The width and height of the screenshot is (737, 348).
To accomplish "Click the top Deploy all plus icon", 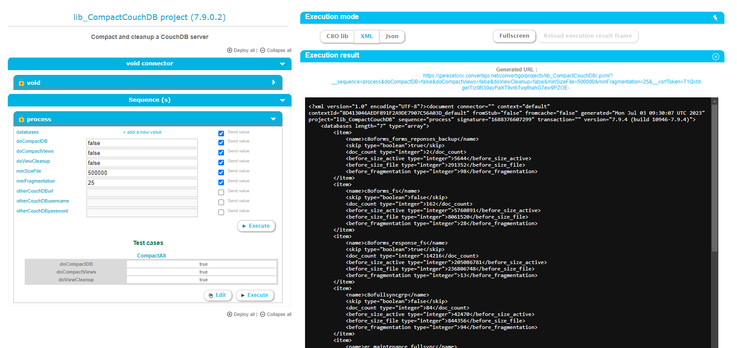I will [230, 50].
